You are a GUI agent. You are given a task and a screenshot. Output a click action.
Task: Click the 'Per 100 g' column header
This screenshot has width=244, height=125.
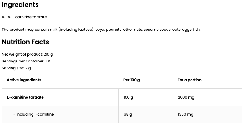point(132,80)
